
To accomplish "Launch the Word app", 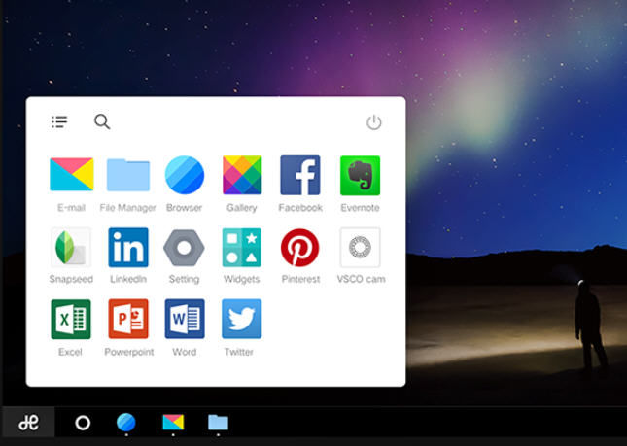I will point(185,319).
